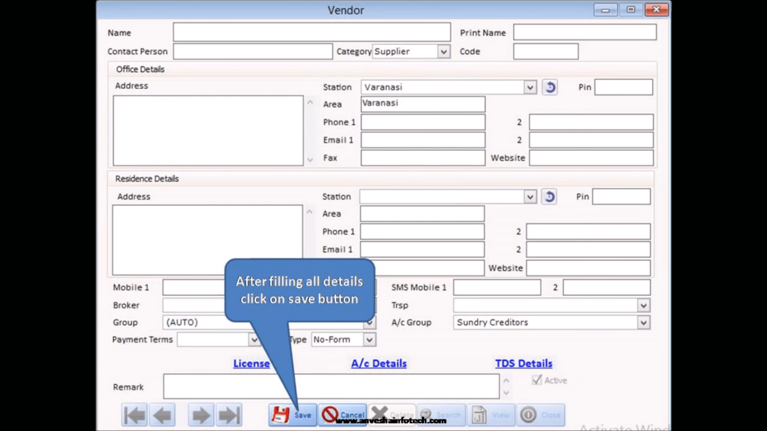Open the Trsp dropdown list
Screen dimensions: 767x431
(x=643, y=305)
